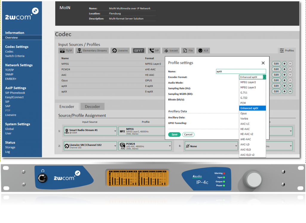The width and height of the screenshot is (306, 223).
Task: Switch to the Decoder tab
Action: pyautogui.click(x=92, y=106)
